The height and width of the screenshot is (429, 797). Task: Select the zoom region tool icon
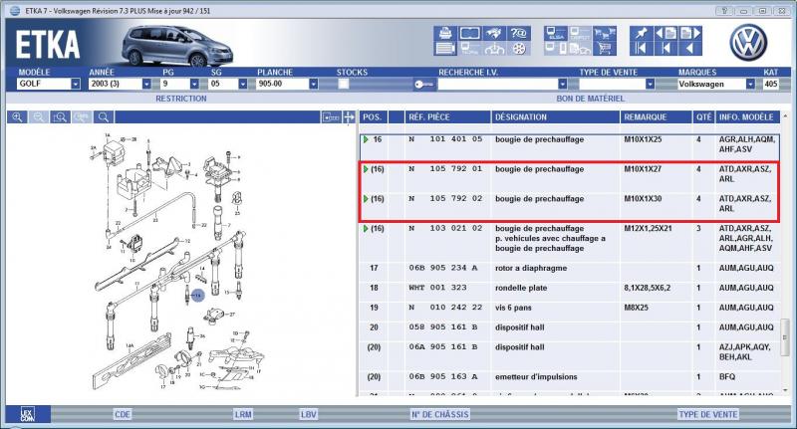60,117
